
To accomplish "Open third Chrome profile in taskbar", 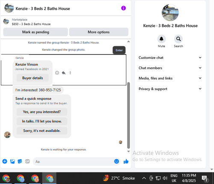I will (35, 178).
